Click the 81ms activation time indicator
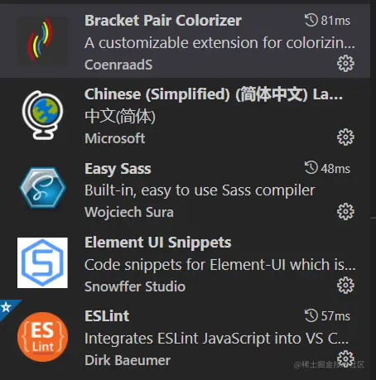The image size is (376, 380). click(327, 21)
